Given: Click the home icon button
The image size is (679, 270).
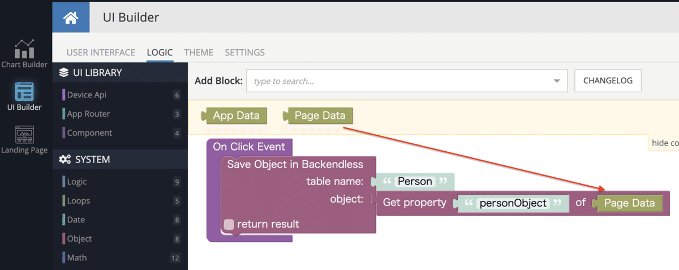Looking at the screenshot, I should point(70,18).
